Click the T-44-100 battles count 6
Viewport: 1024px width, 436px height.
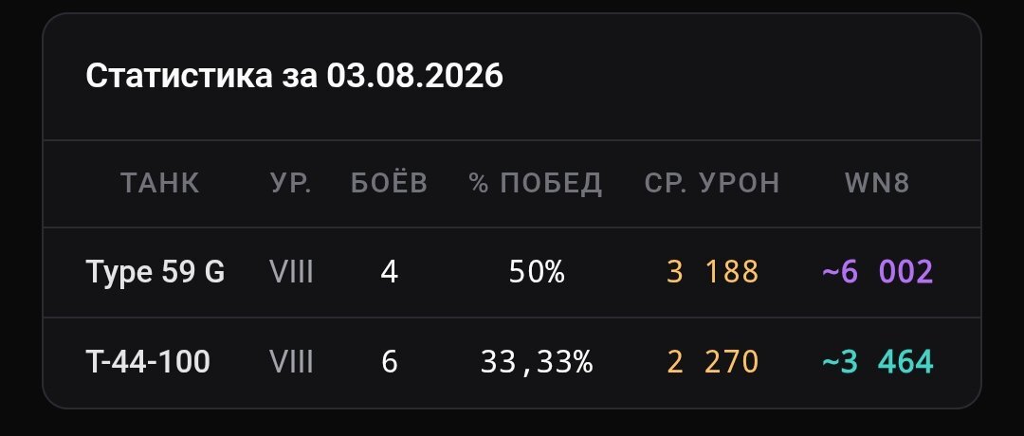pos(390,361)
